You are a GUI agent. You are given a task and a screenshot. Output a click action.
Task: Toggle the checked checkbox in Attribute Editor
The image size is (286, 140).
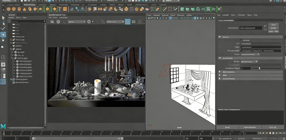[x=242, y=40]
